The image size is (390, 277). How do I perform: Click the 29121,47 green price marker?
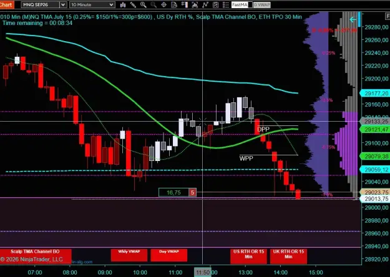375,129
